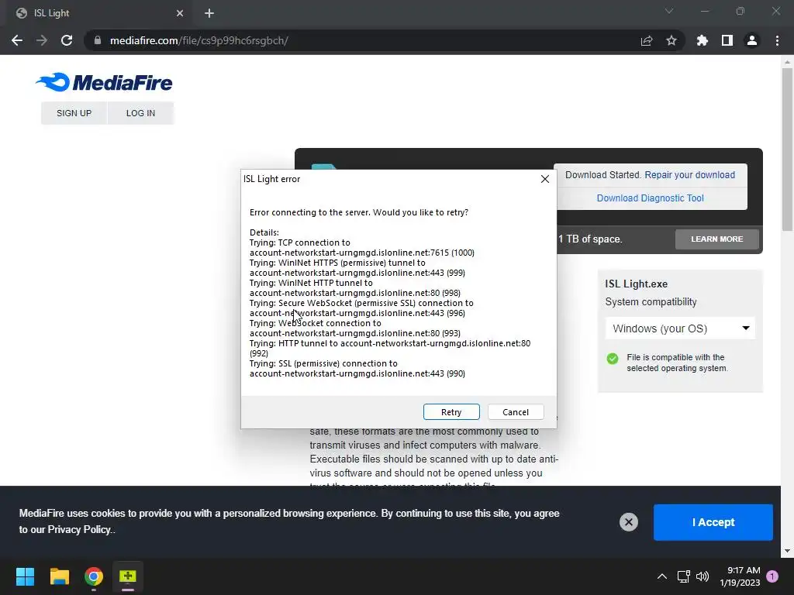
Task: Click Retry in the error dialog
Action: tap(451, 412)
